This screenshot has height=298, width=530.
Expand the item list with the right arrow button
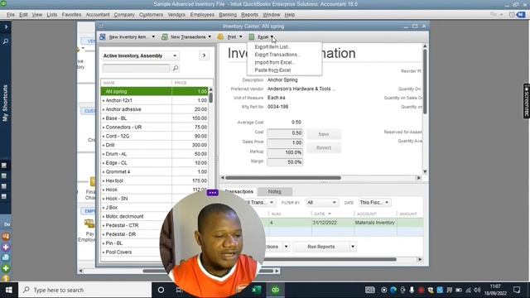pyautogui.click(x=204, y=55)
